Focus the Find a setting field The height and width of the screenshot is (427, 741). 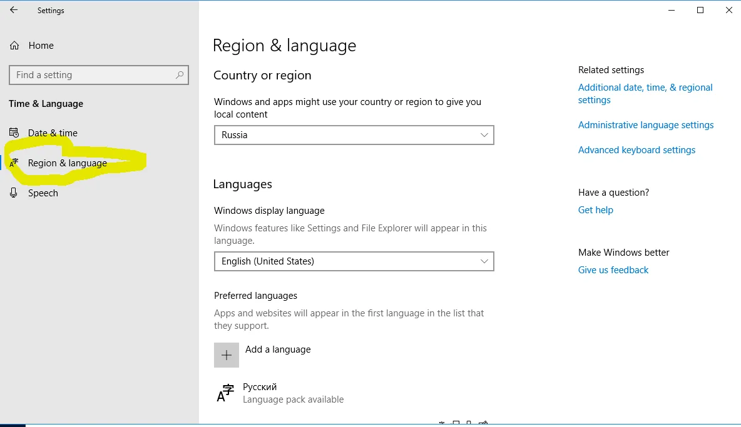click(99, 75)
